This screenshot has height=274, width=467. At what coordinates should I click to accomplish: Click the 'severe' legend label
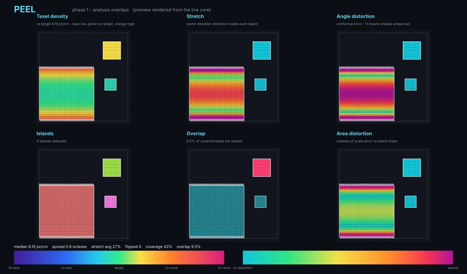(453, 268)
